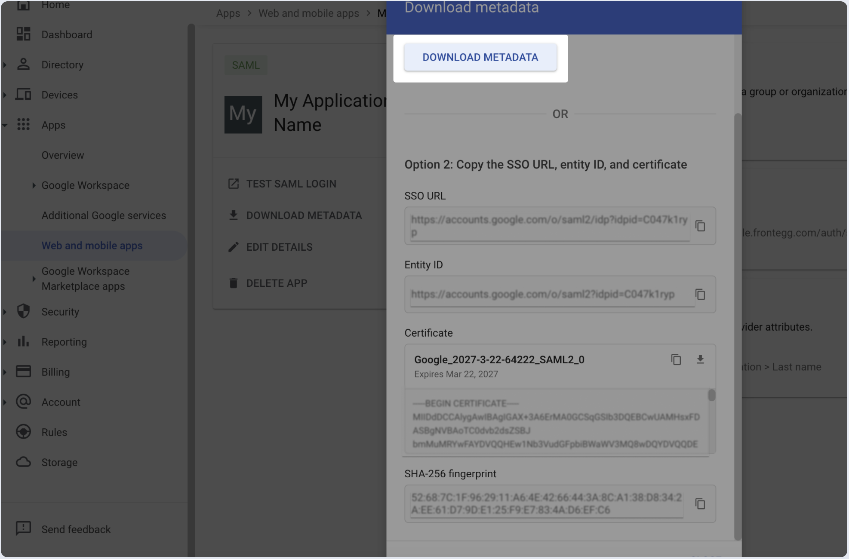Select Web and mobile apps menu item
The image size is (849, 559).
coord(92,246)
